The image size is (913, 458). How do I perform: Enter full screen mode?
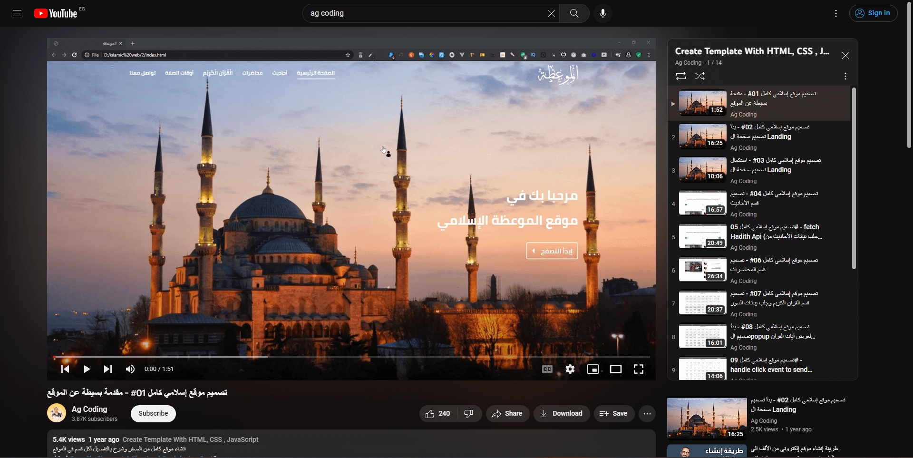click(x=639, y=369)
